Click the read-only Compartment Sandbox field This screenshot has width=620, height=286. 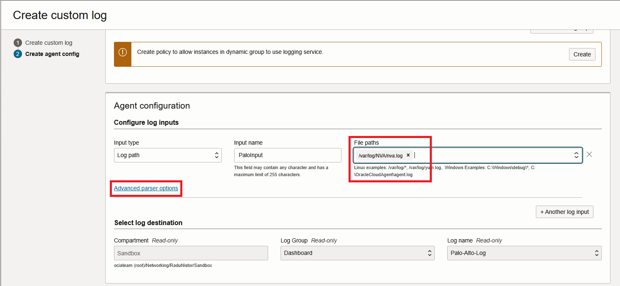(x=191, y=253)
